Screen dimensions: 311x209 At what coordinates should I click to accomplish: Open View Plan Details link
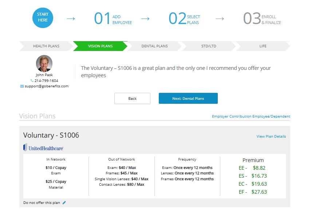271,137
